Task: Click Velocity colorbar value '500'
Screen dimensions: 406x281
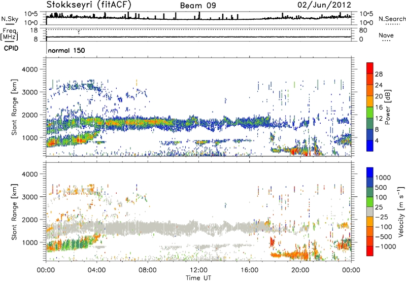Action: click(381, 187)
